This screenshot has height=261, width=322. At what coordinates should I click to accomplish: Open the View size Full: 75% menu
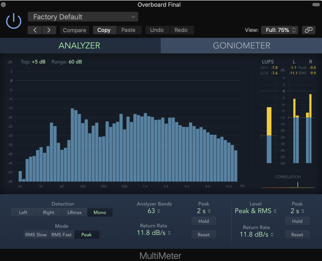[x=279, y=30]
